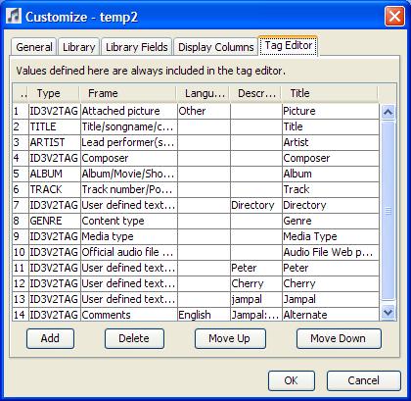Click the jampal description cell
This screenshot has width=411, height=401.
[256, 299]
